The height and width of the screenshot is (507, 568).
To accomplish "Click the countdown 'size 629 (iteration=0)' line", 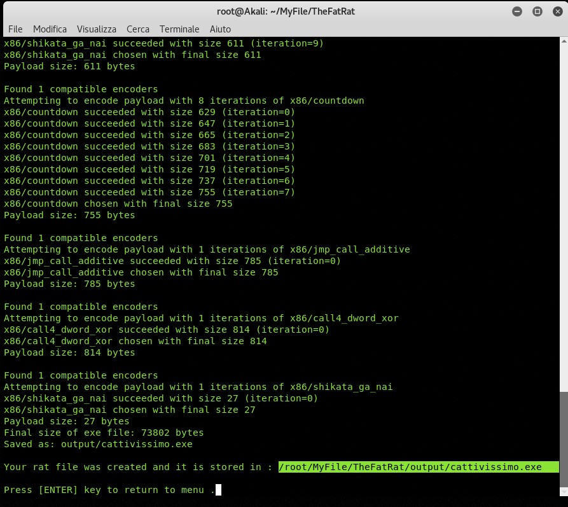I will [x=149, y=112].
